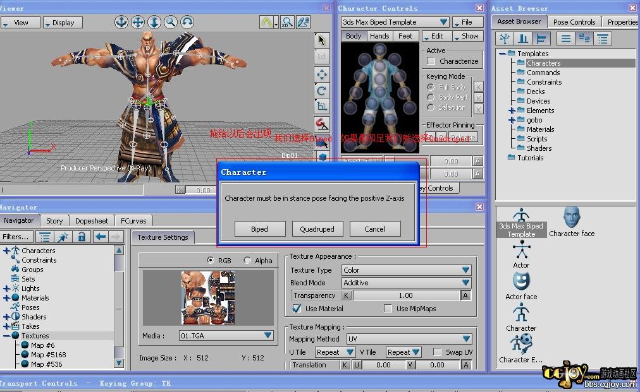Click the Transparency value slider field
Viewport: 640px width, 392px height.
[x=406, y=295]
